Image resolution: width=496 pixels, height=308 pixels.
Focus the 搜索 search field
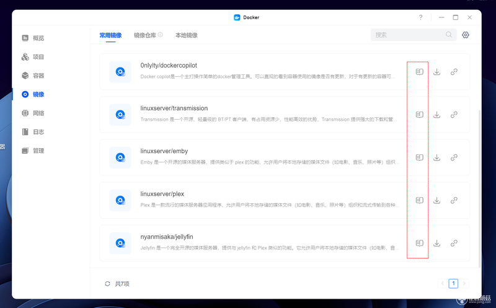(x=414, y=35)
